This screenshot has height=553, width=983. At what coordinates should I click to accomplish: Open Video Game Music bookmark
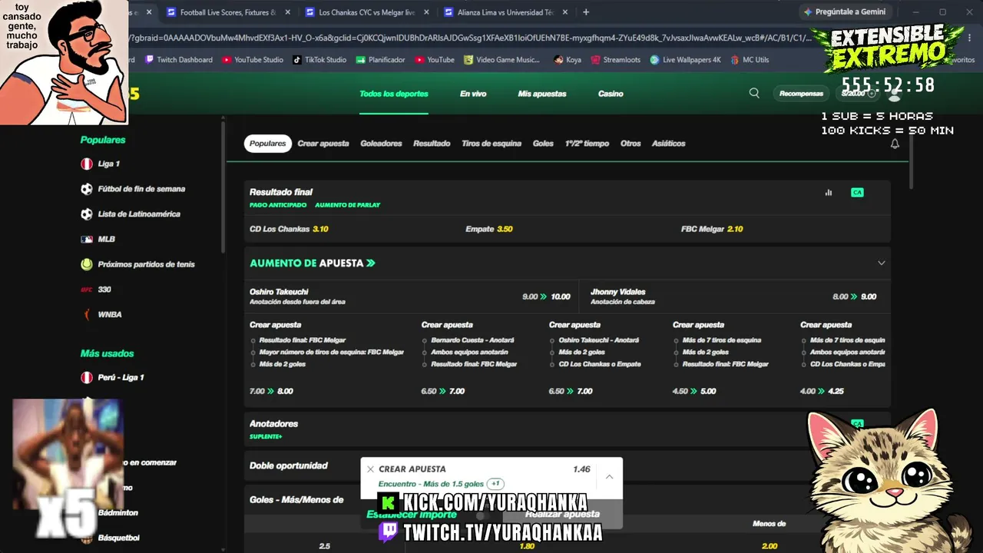(501, 60)
